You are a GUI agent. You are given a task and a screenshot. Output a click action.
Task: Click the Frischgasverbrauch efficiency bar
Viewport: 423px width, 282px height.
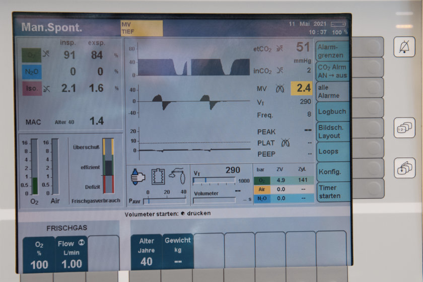pyautogui.click(x=108, y=166)
